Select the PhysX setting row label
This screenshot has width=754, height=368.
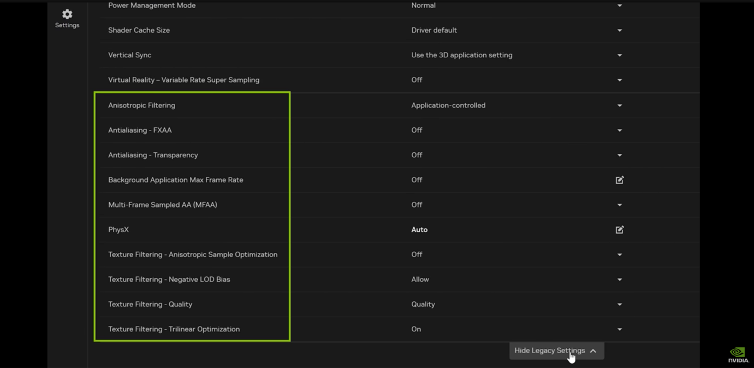coord(118,230)
